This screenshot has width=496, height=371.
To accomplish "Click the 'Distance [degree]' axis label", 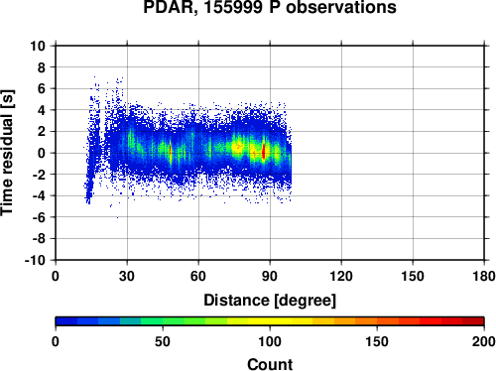I will coord(270,301).
